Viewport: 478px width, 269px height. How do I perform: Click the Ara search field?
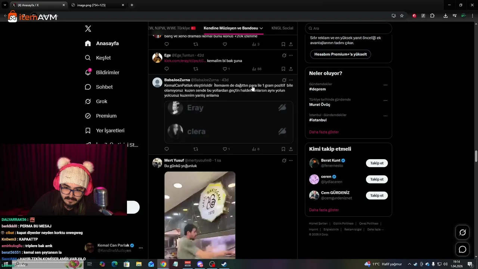click(348, 28)
